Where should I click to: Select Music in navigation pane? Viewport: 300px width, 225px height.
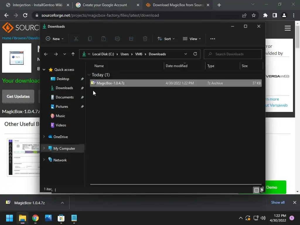[x=60, y=116]
